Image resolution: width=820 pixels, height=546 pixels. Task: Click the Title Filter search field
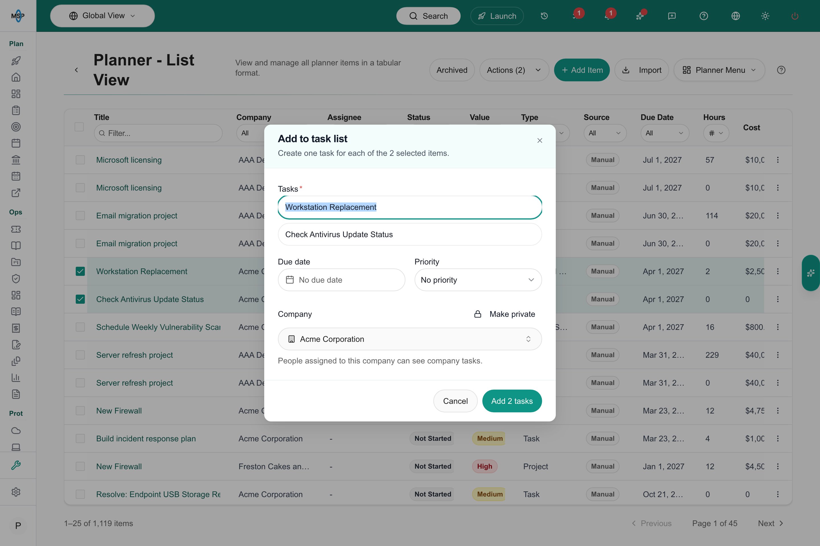tap(158, 133)
